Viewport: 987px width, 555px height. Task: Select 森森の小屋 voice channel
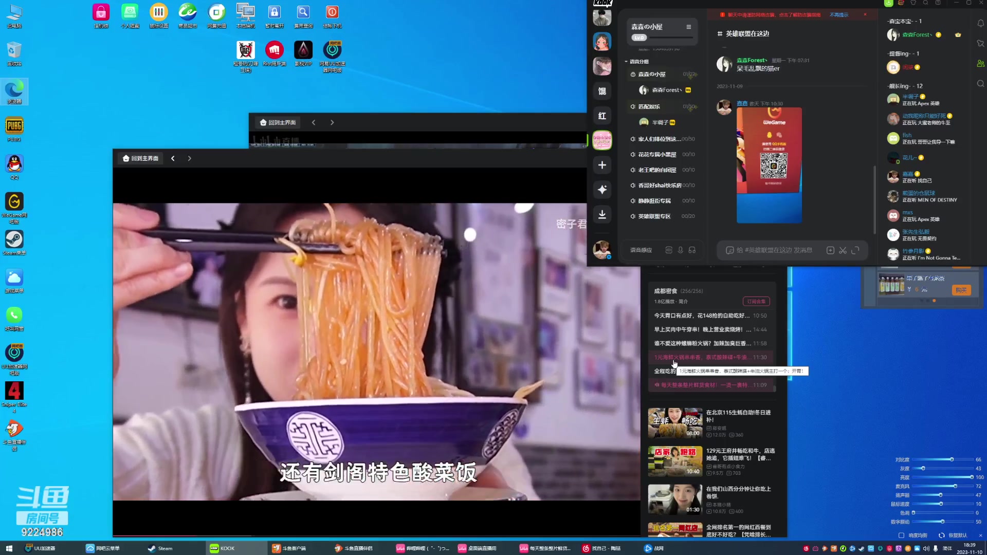[x=662, y=75]
